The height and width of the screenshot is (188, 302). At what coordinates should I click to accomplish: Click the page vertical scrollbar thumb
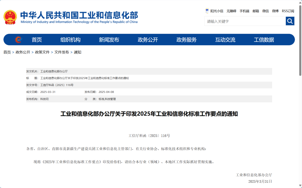300,40
